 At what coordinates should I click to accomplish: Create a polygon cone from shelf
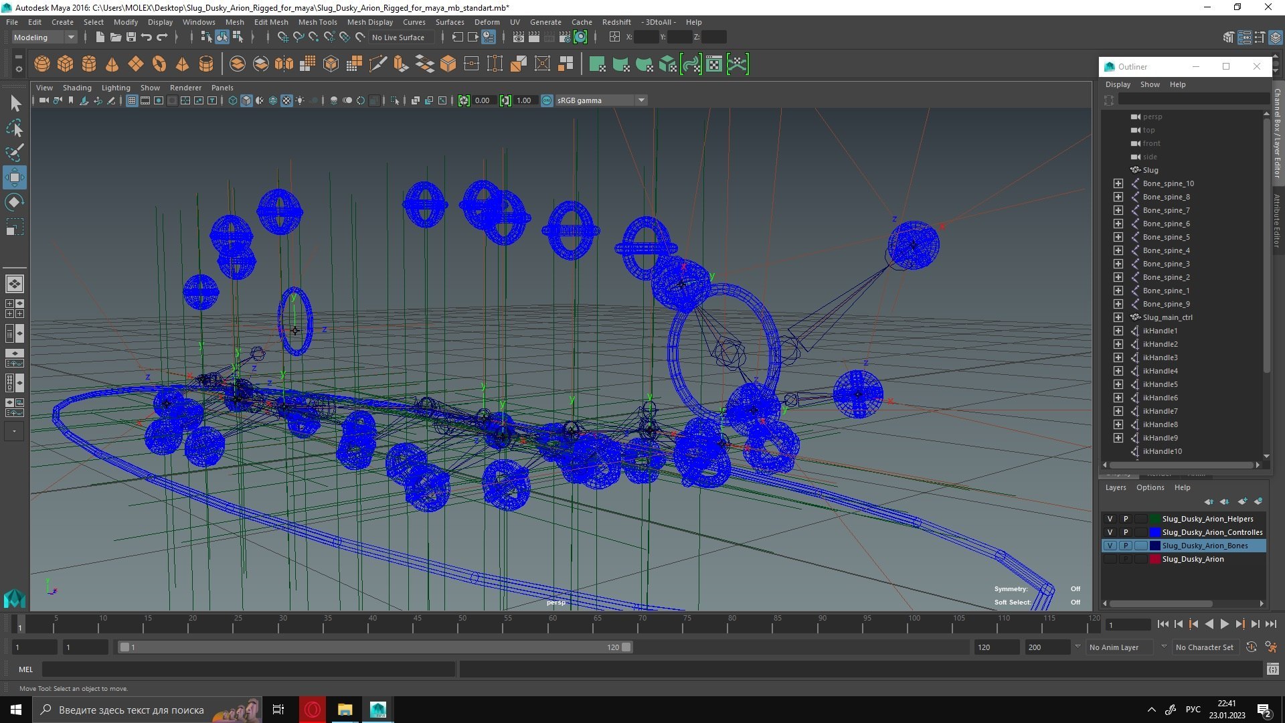pyautogui.click(x=112, y=64)
